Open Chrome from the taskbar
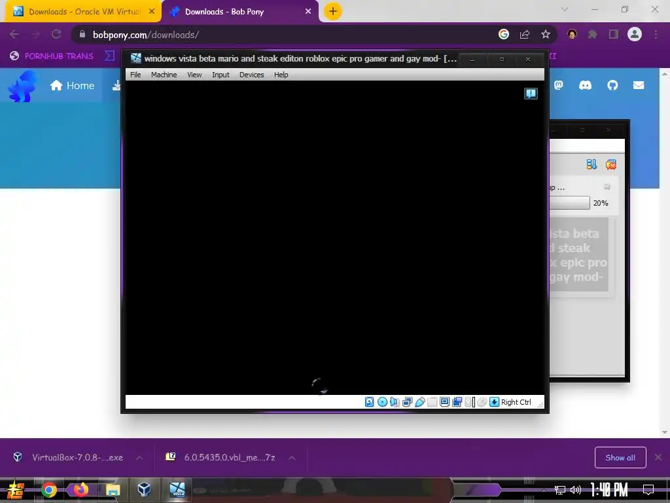670x503 pixels. tap(48, 490)
